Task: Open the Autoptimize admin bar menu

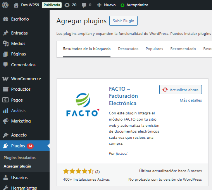Action: [137, 5]
